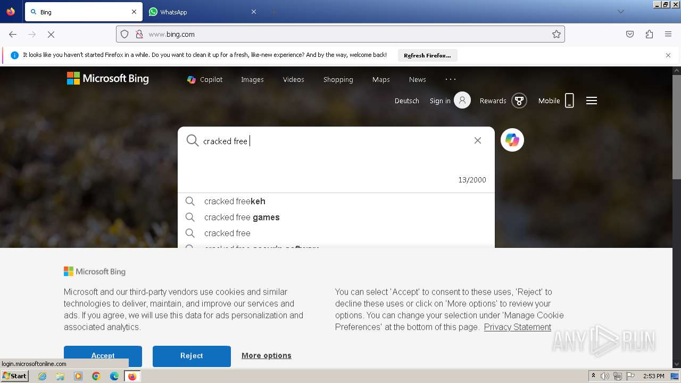Select the plain 'cracked free' suggestion
Image resolution: width=681 pixels, height=383 pixels.
[x=336, y=233]
